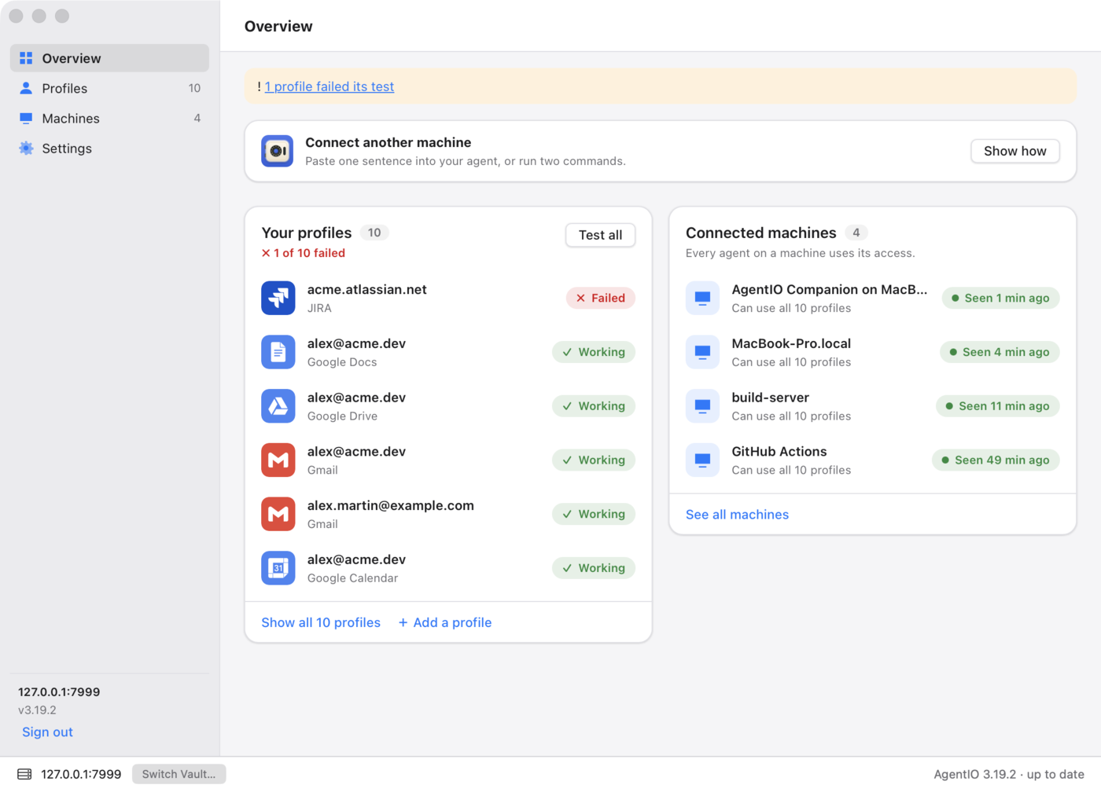Click the 'Seen 4 min ago' status badge

1000,352
